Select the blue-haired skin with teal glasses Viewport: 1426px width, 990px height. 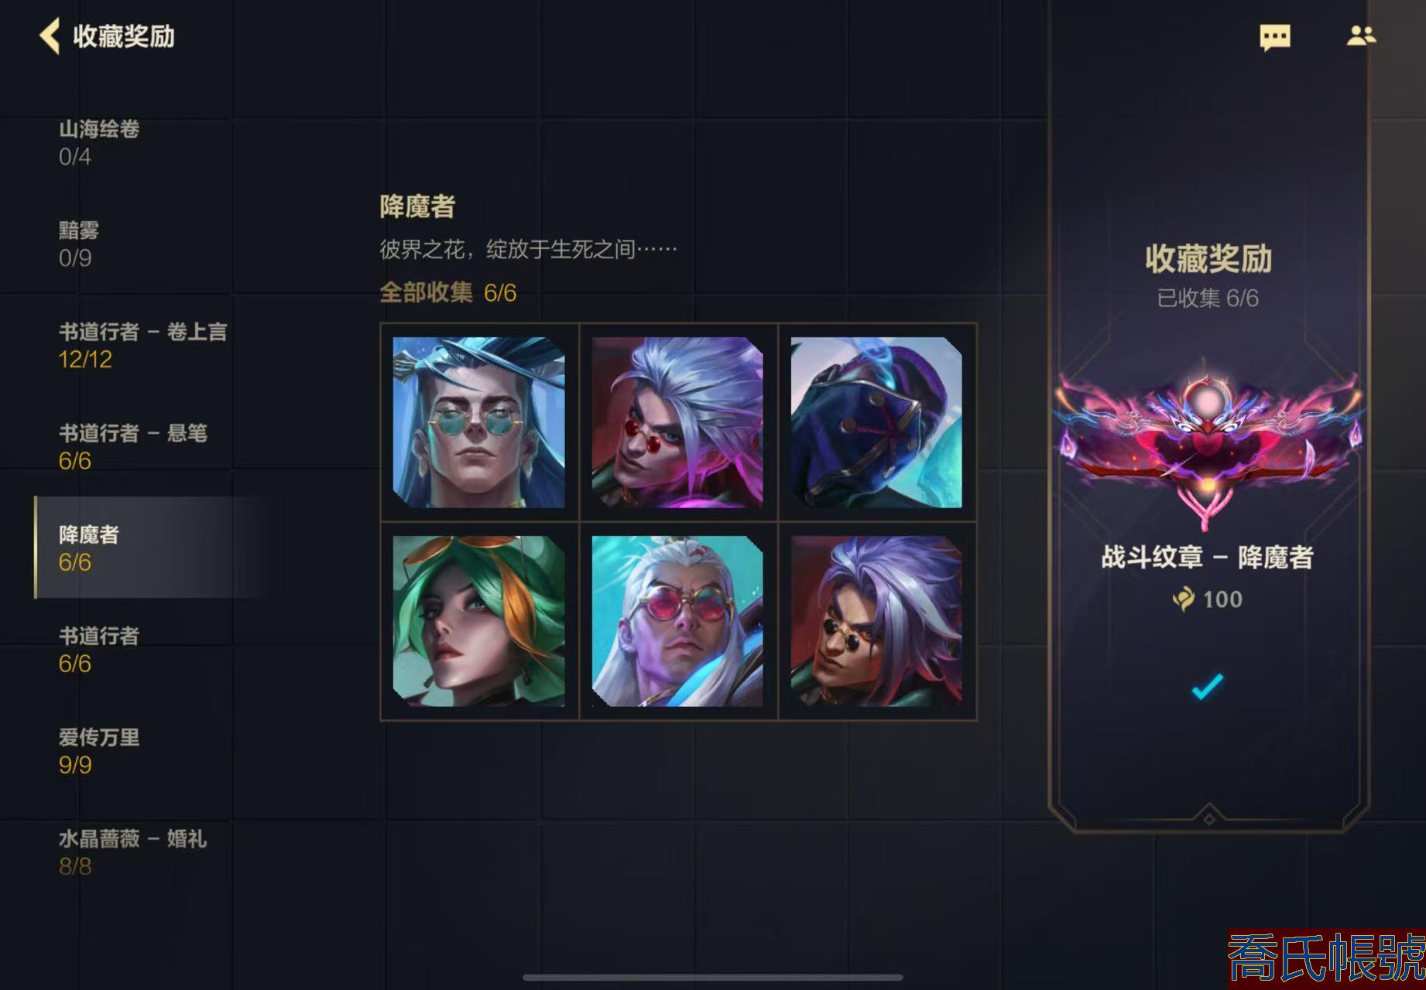(478, 422)
